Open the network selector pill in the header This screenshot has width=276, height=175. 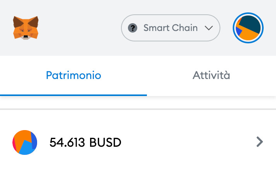click(x=170, y=28)
